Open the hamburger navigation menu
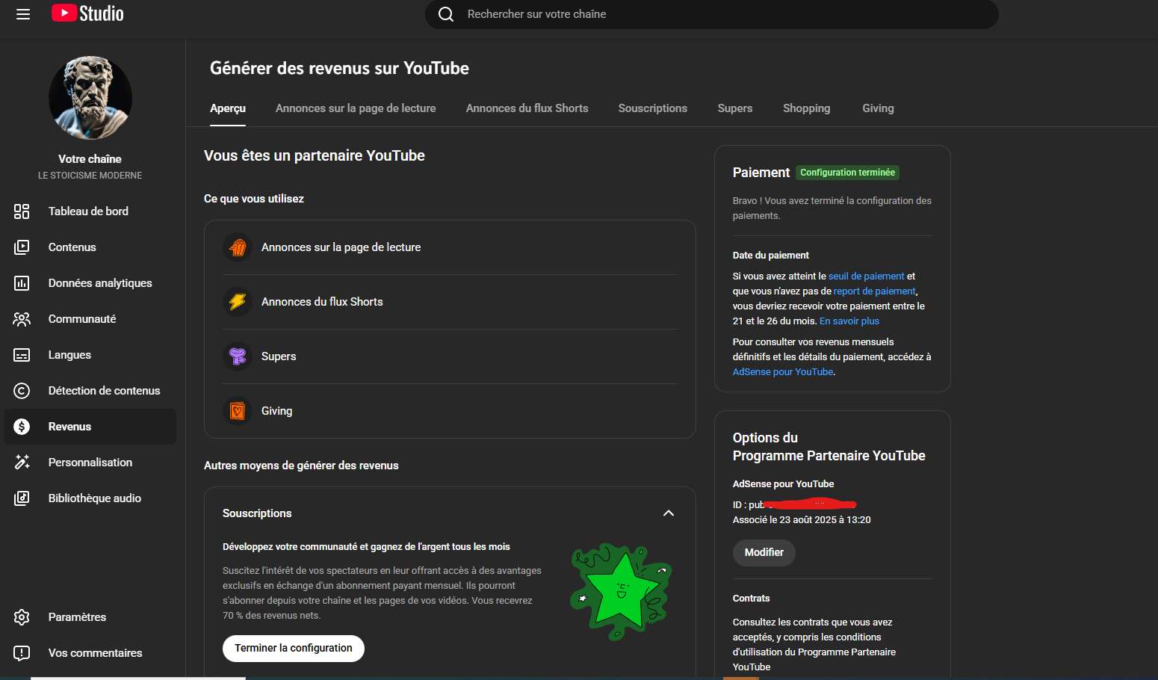The width and height of the screenshot is (1158, 680). point(23,14)
